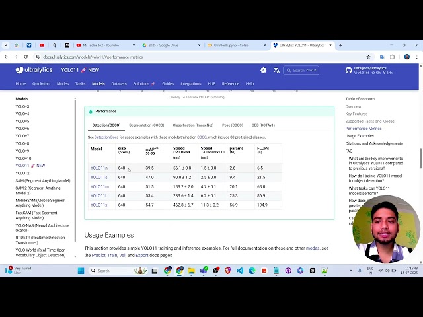Image resolution: width=423 pixels, height=317 pixels.
Task: Select Segmentation (COCO) performance tab
Action: click(147, 125)
